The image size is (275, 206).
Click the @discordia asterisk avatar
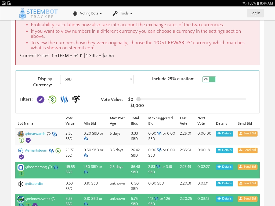point(21,184)
